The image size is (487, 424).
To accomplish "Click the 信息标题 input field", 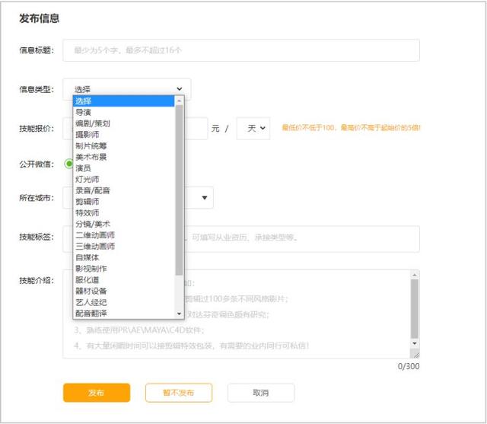I will point(241,50).
